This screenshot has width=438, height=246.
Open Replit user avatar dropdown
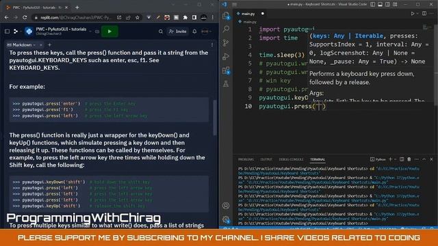tap(206, 31)
